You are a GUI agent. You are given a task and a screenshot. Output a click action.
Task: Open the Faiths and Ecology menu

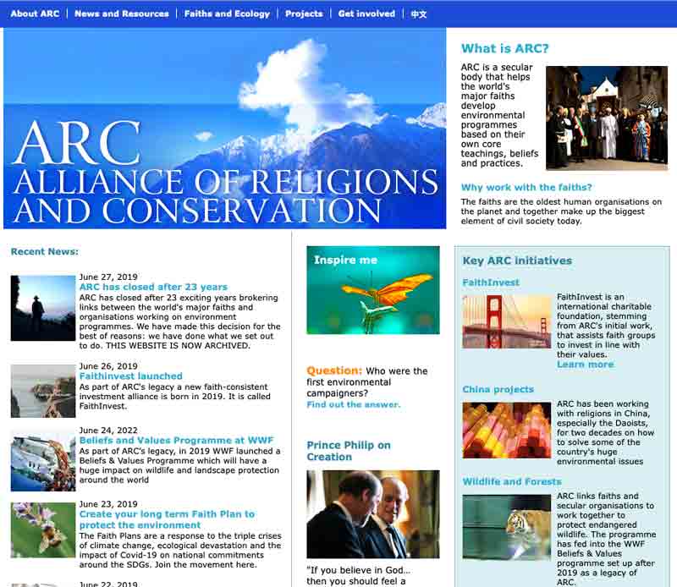click(227, 14)
